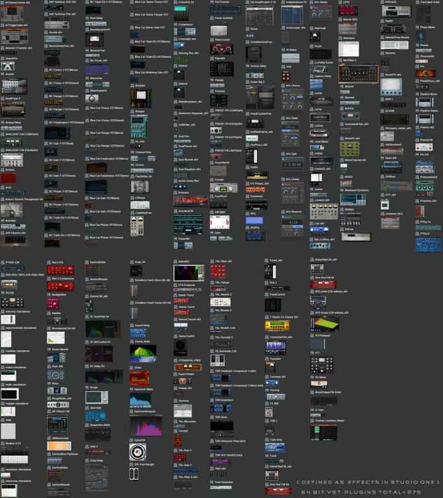The height and width of the screenshot is (498, 443).
Task: Select the T-RackS CS Classic EQ thumbnail
Action: [277, 326]
